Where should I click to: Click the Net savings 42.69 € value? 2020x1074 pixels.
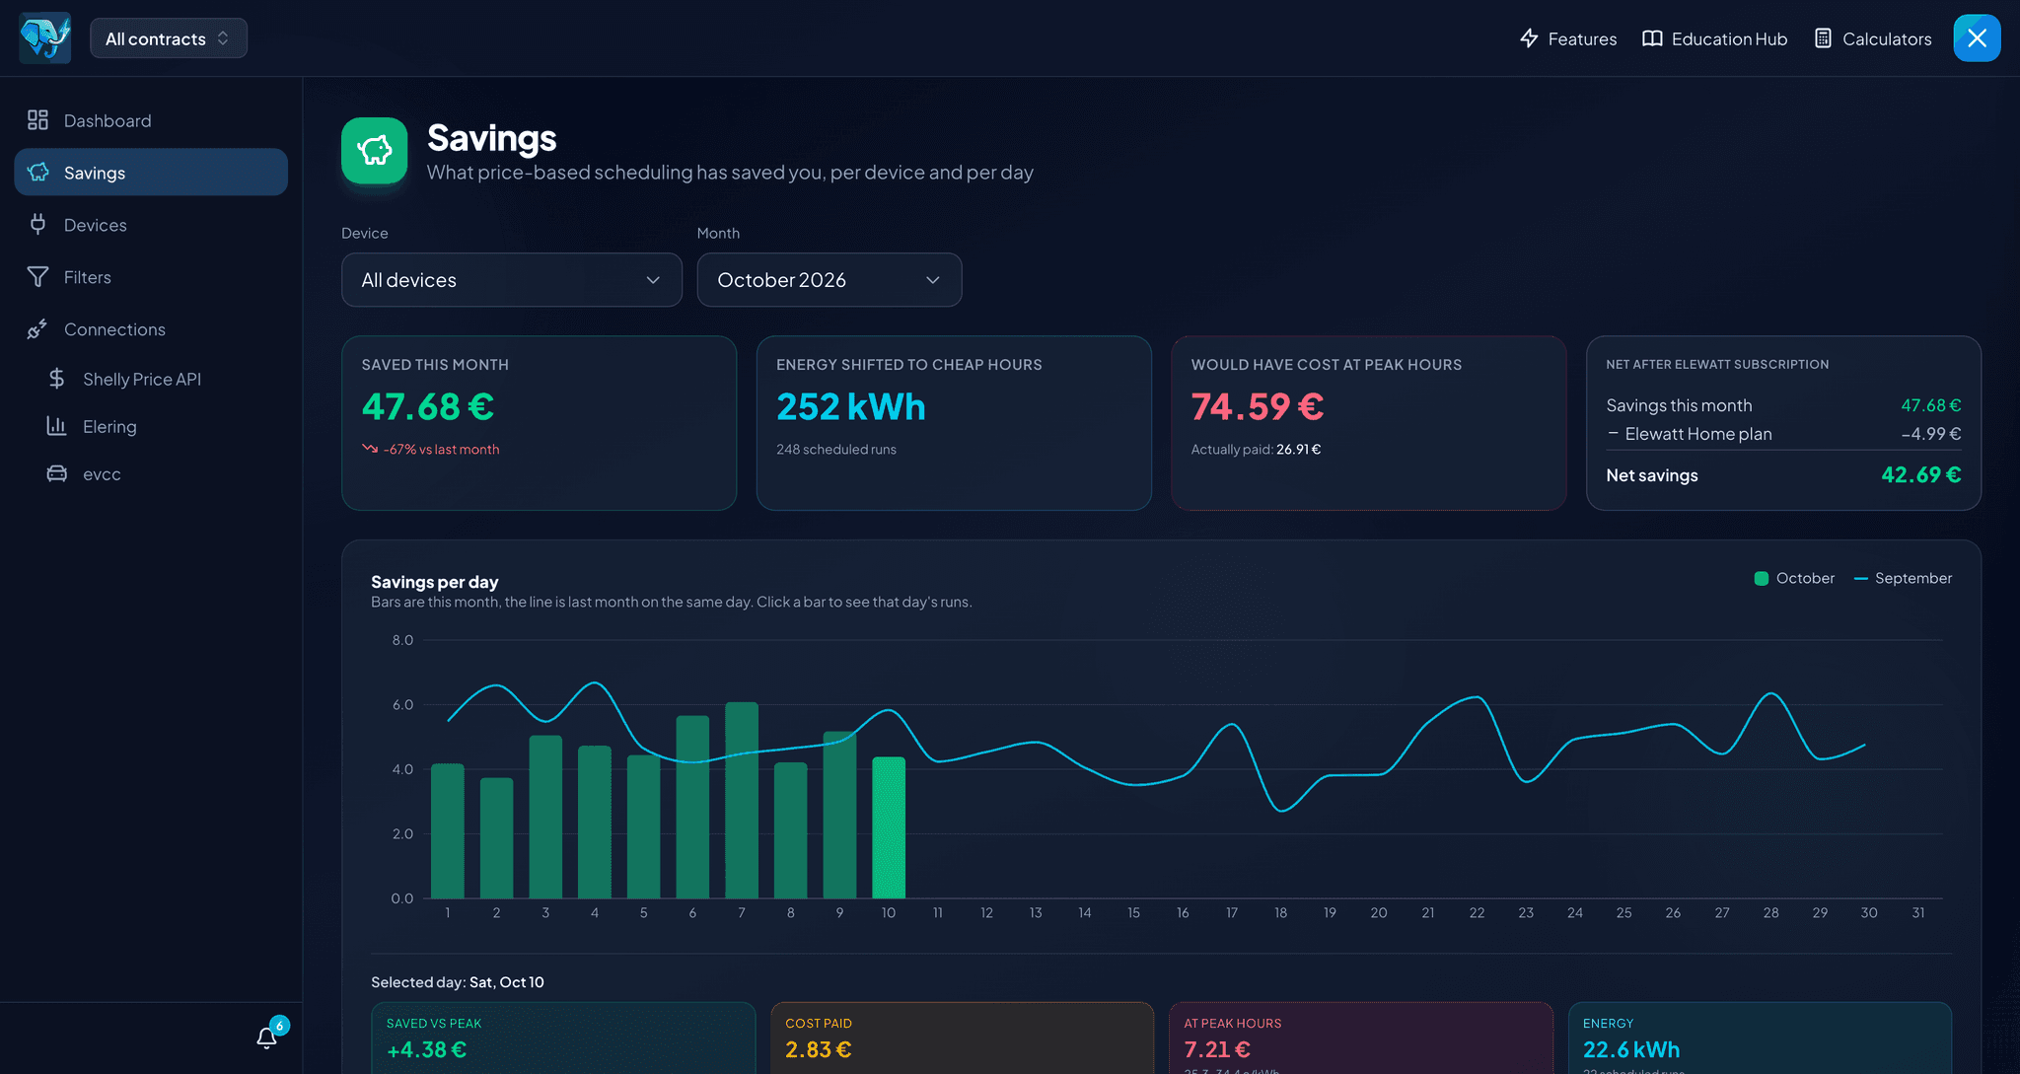click(1920, 474)
